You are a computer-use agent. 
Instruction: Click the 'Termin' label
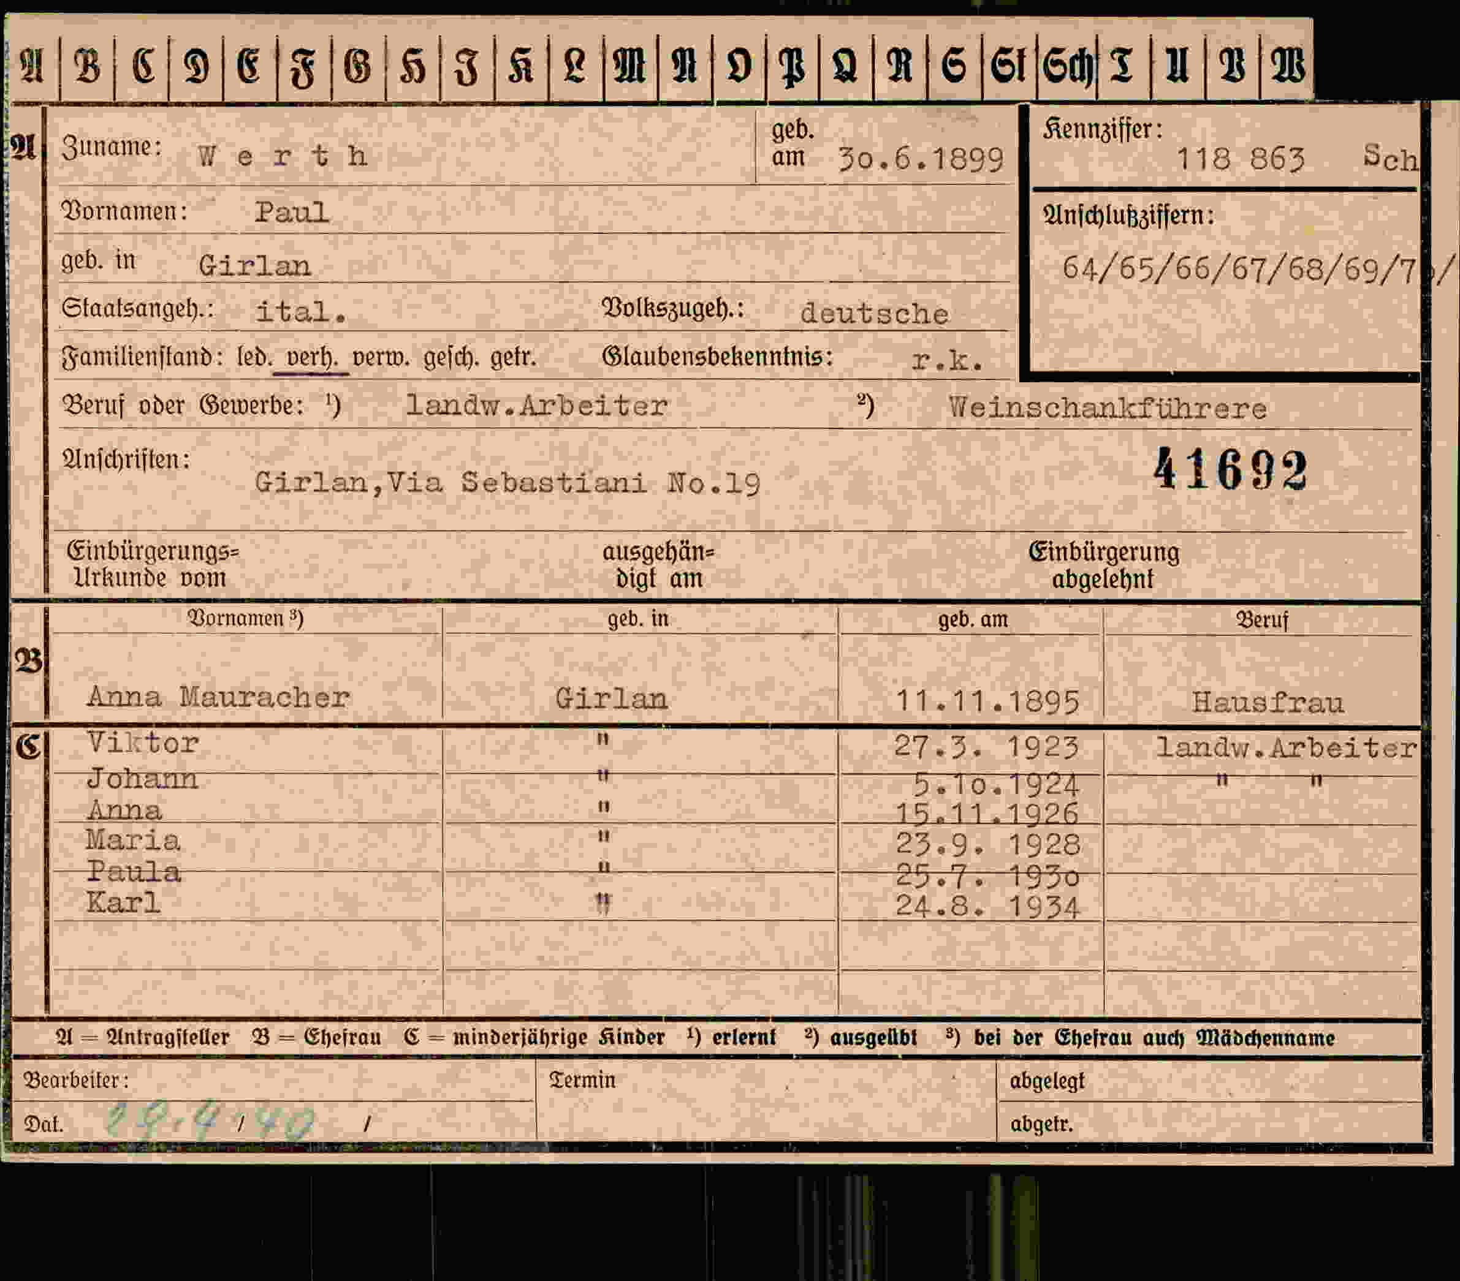(x=582, y=1079)
